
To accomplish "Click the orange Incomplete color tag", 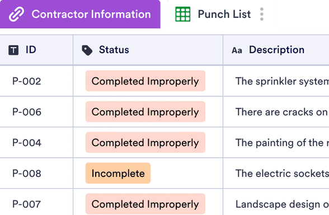I will coord(118,173).
